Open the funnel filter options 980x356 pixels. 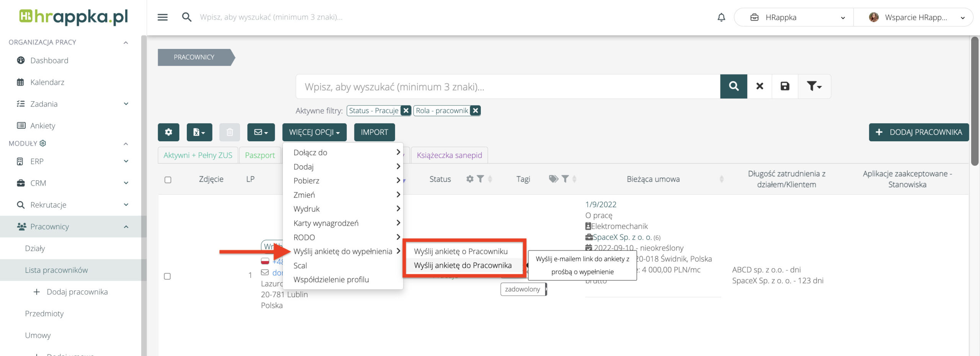click(x=814, y=86)
